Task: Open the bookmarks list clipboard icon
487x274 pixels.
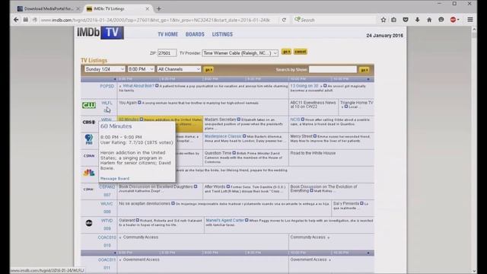Action: (394, 20)
